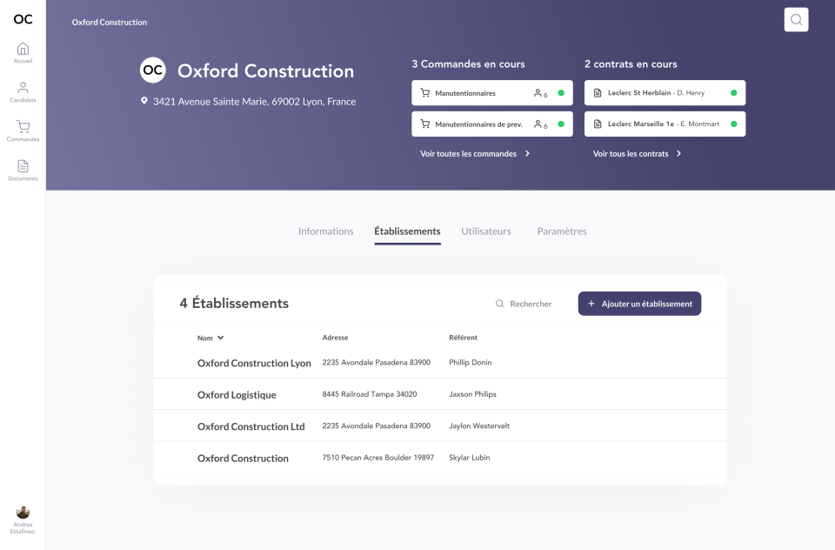Click Voir toutes les commandes link

point(468,153)
